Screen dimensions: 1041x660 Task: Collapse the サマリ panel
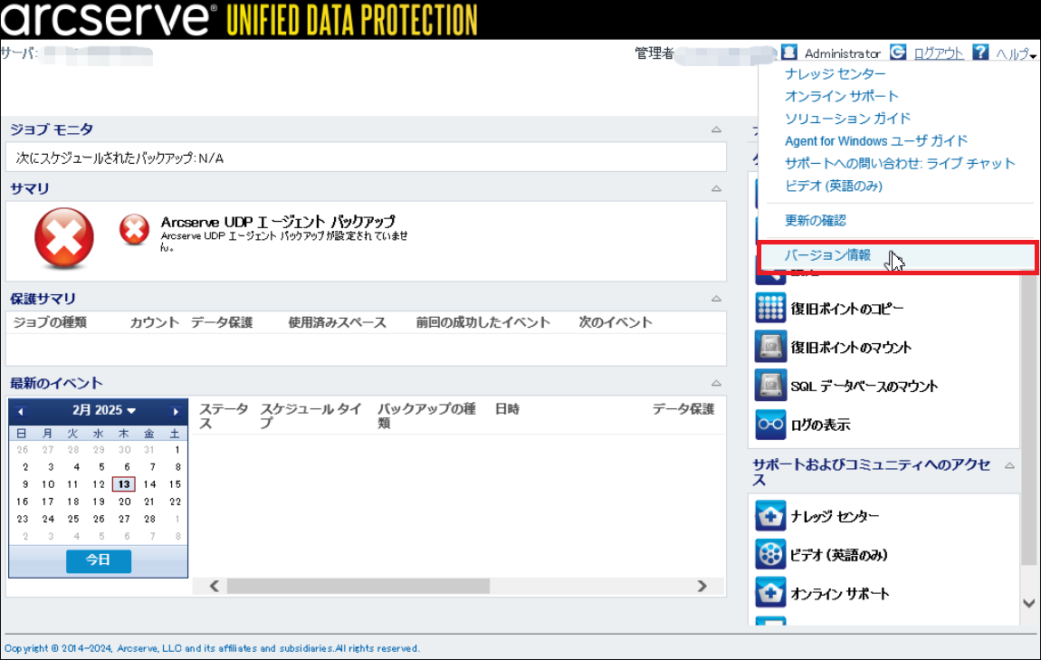[716, 188]
